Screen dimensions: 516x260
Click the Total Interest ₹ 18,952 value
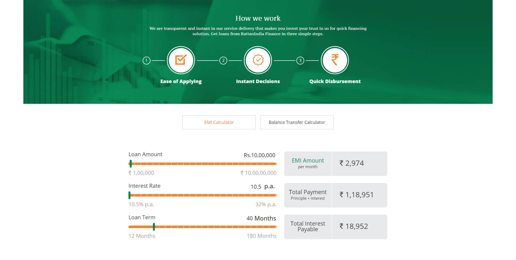pyautogui.click(x=353, y=226)
